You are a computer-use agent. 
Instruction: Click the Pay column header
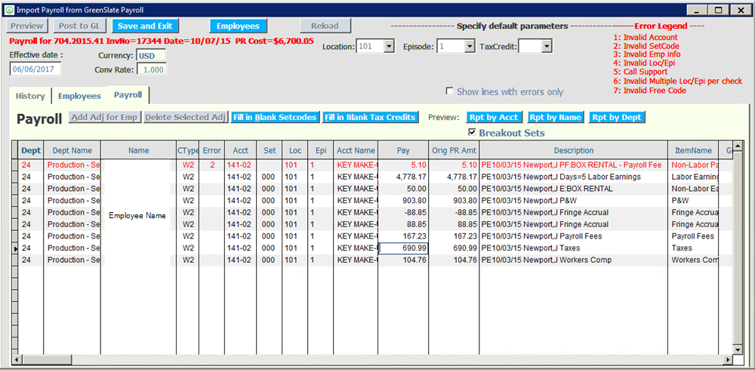pos(403,150)
